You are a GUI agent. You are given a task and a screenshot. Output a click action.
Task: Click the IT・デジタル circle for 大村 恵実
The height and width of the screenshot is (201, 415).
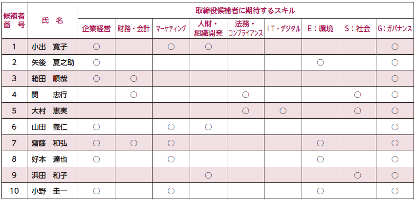pyautogui.click(x=283, y=111)
